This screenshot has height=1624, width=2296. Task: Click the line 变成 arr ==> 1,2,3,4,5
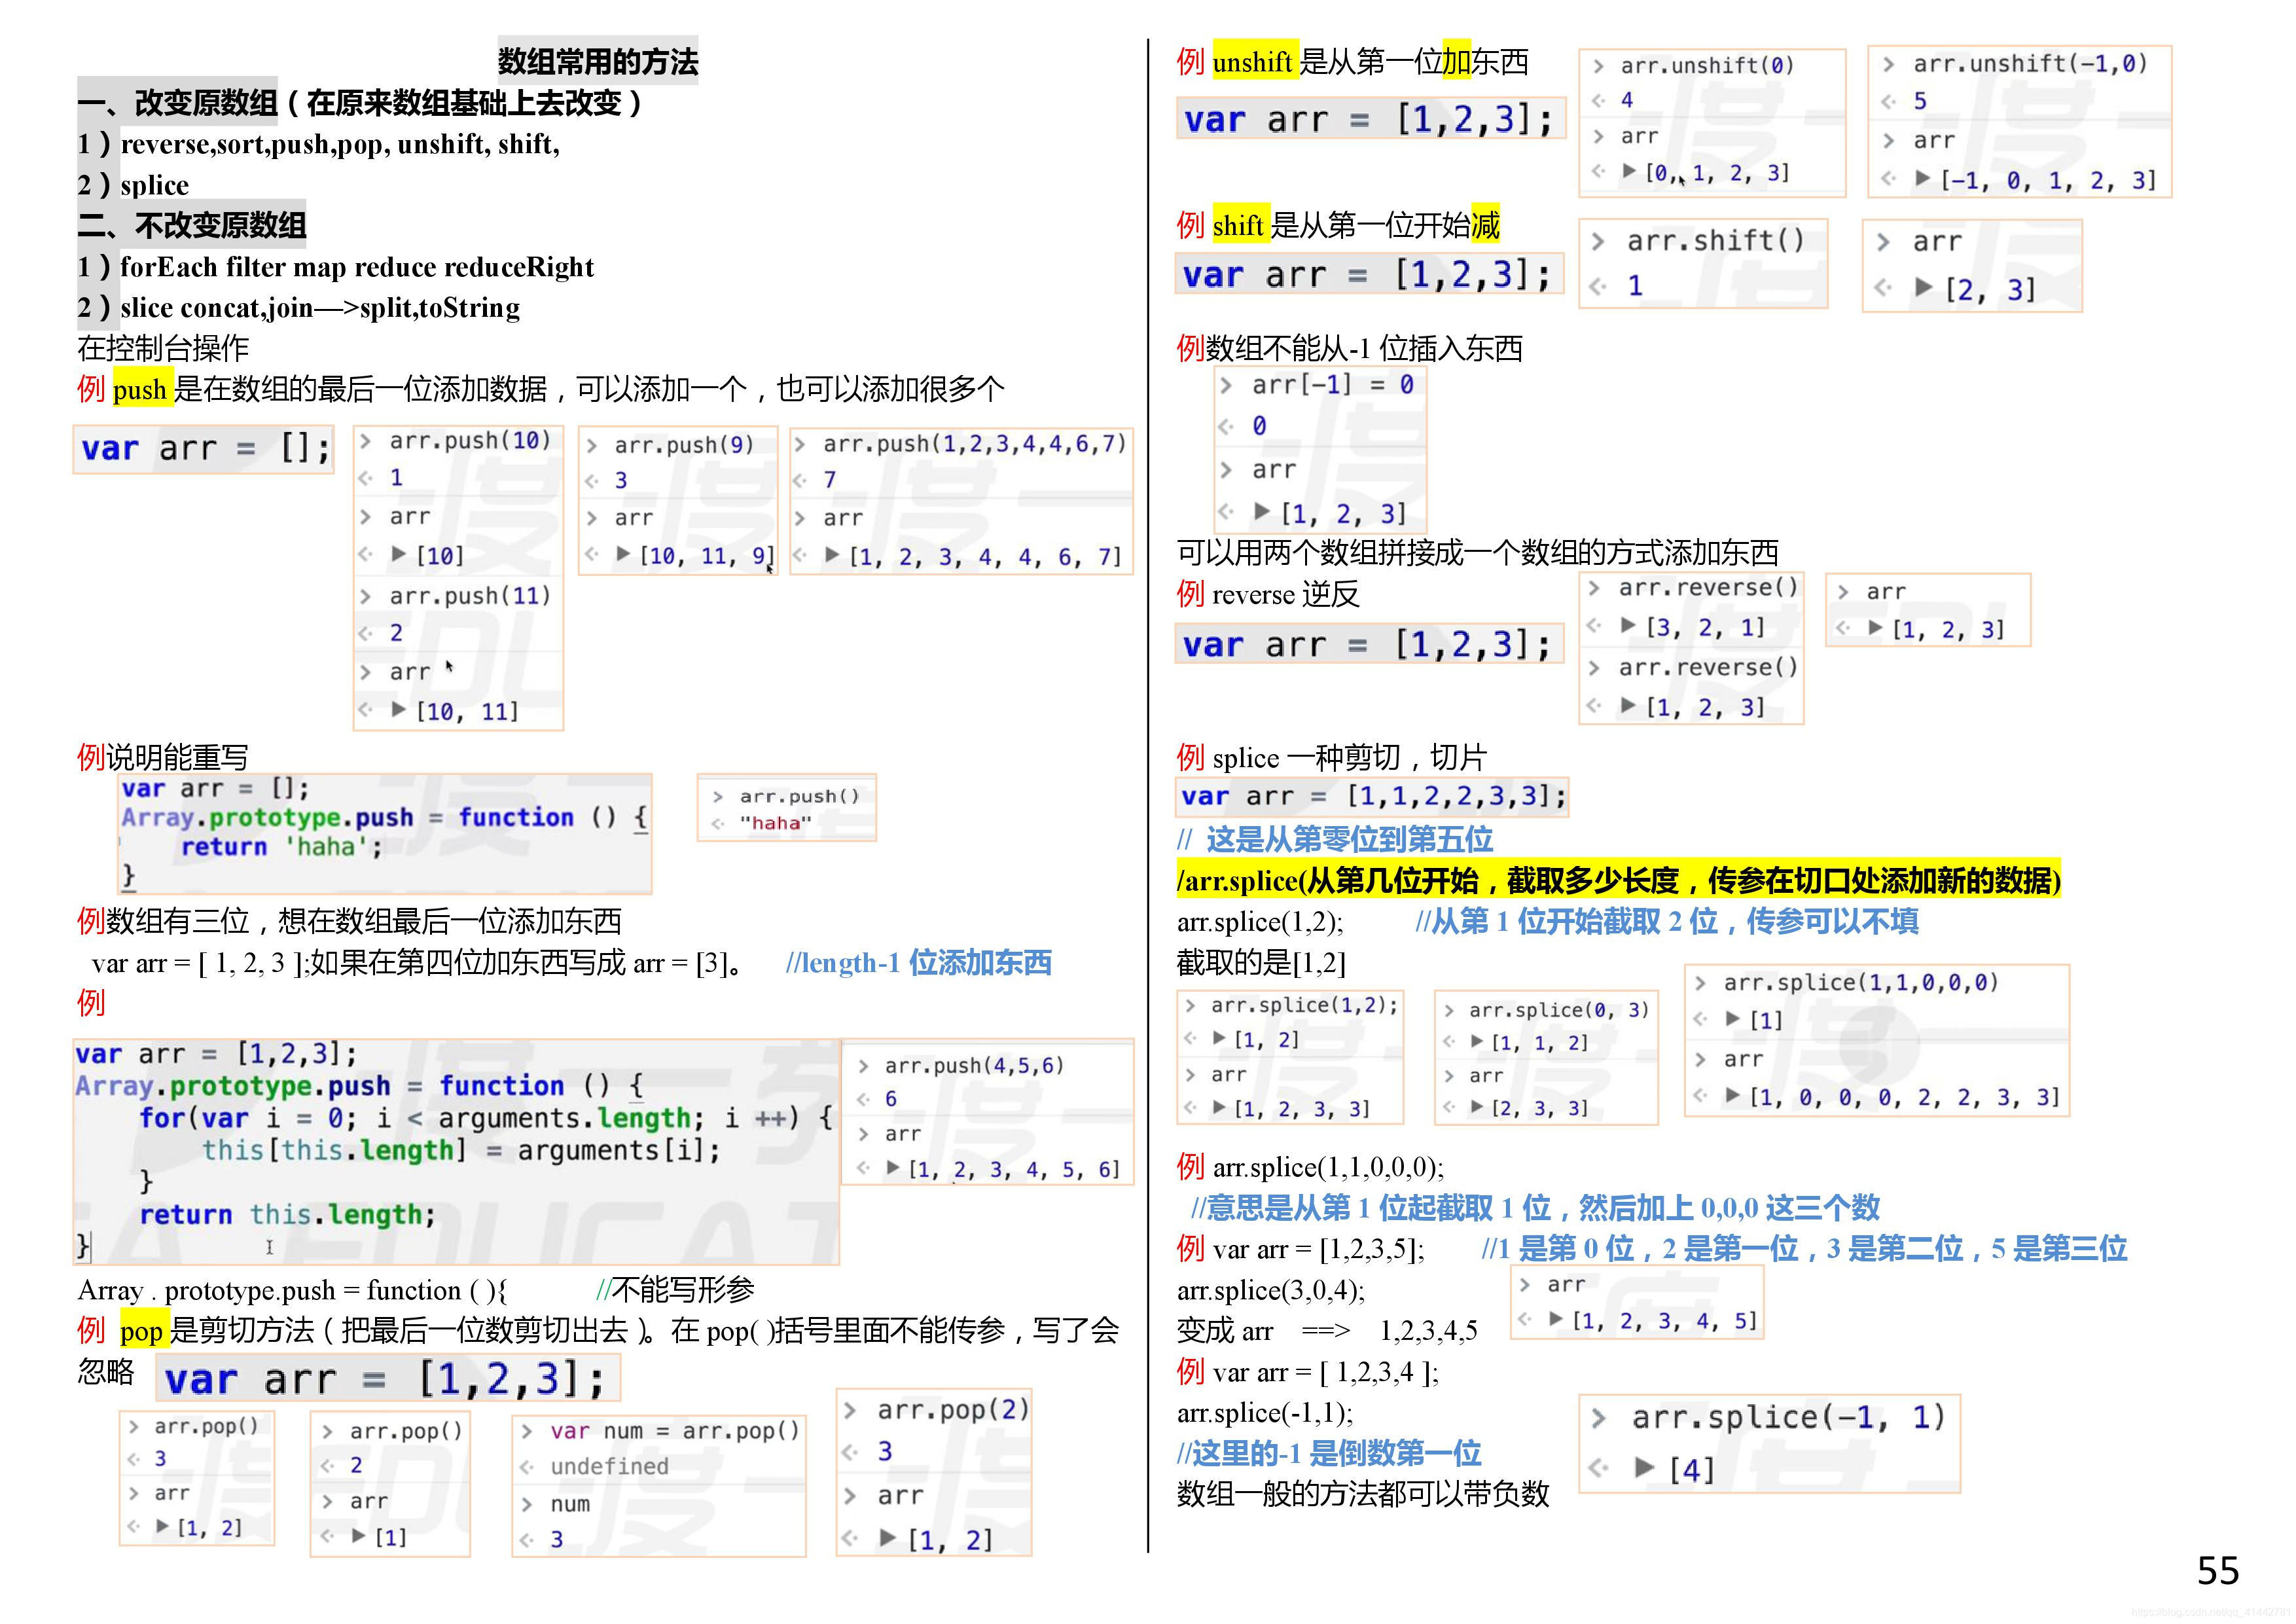point(1326,1331)
